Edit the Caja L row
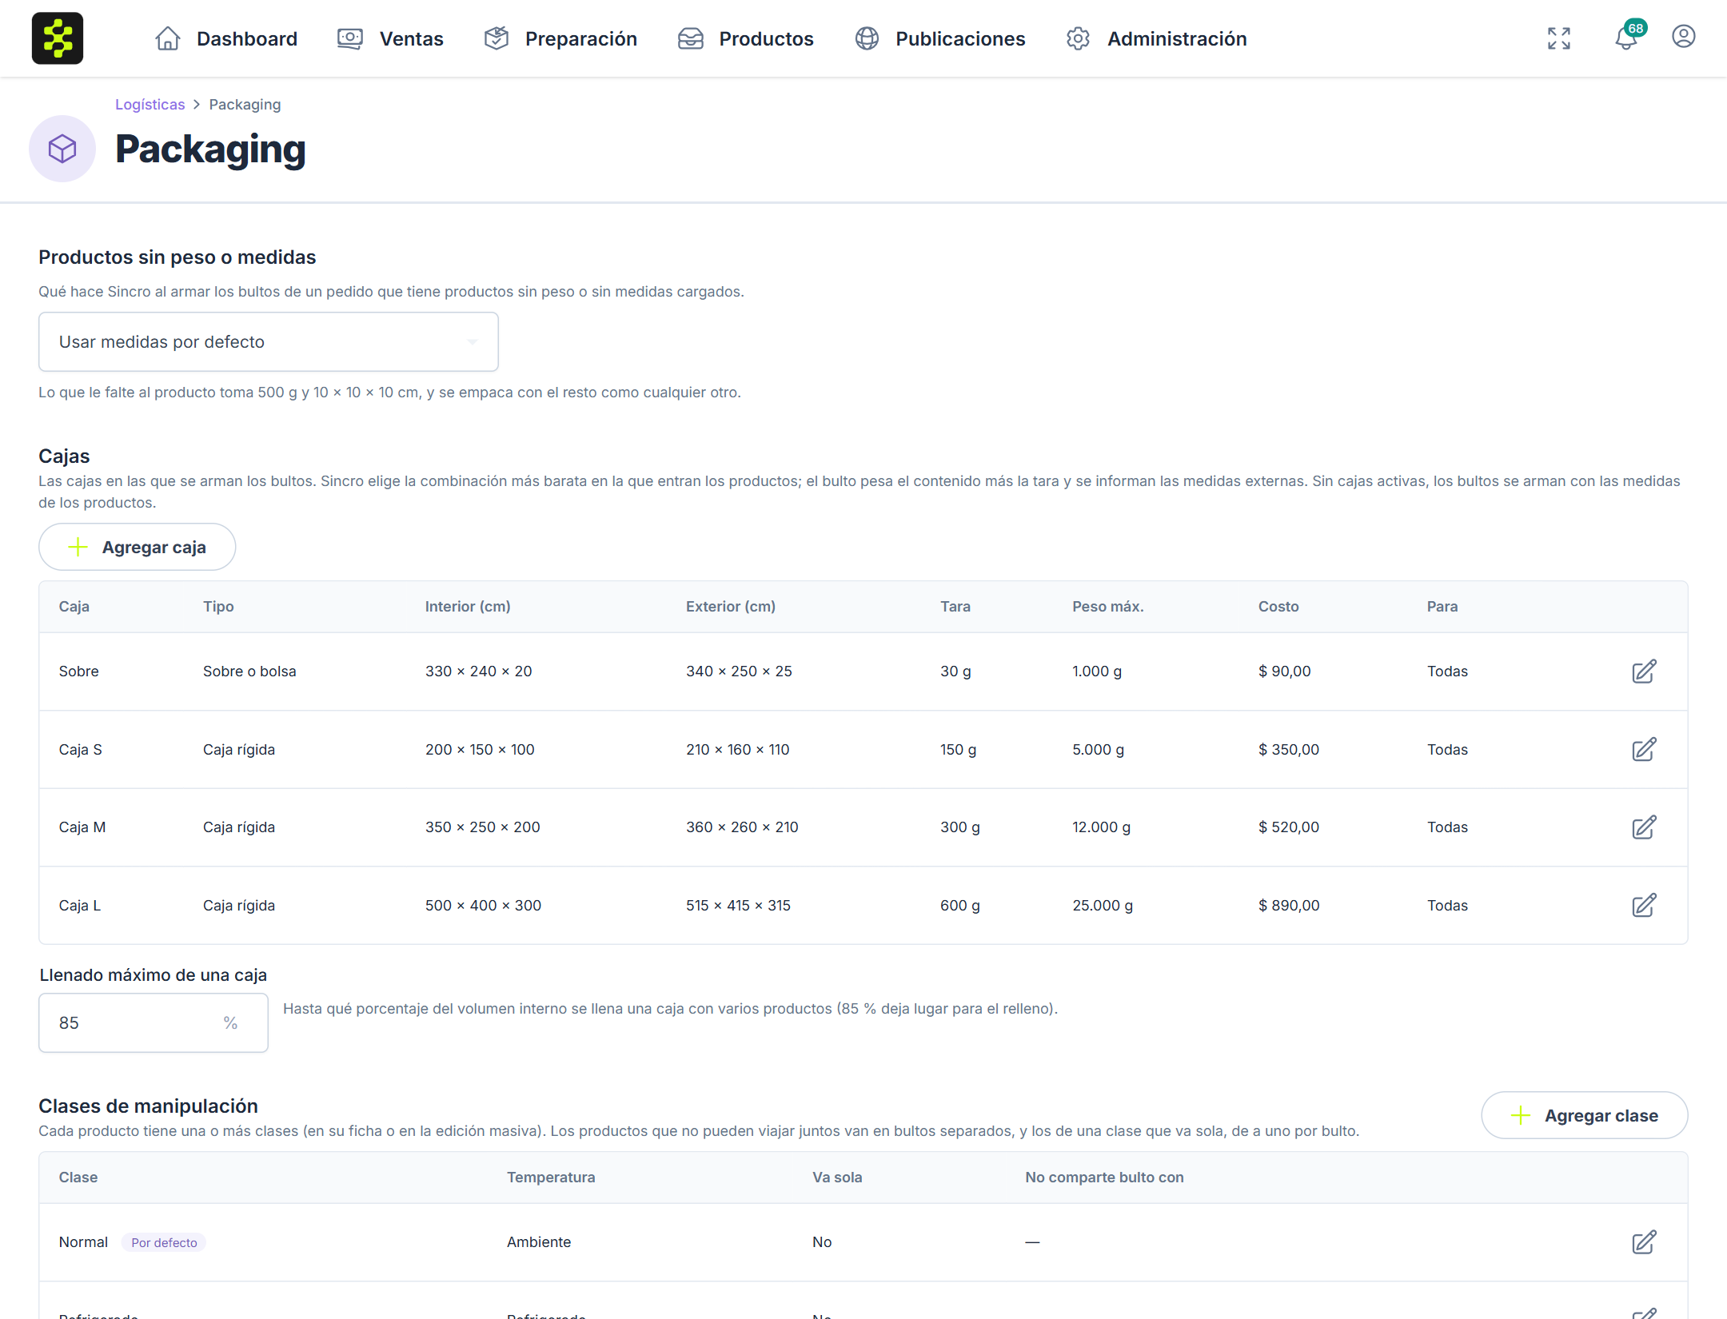The height and width of the screenshot is (1319, 1727). [x=1644, y=906]
